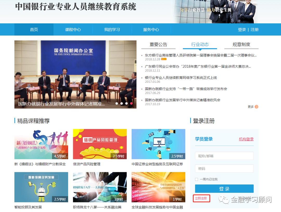
Task: Switch to 行业动态 tab
Action: coord(200,45)
